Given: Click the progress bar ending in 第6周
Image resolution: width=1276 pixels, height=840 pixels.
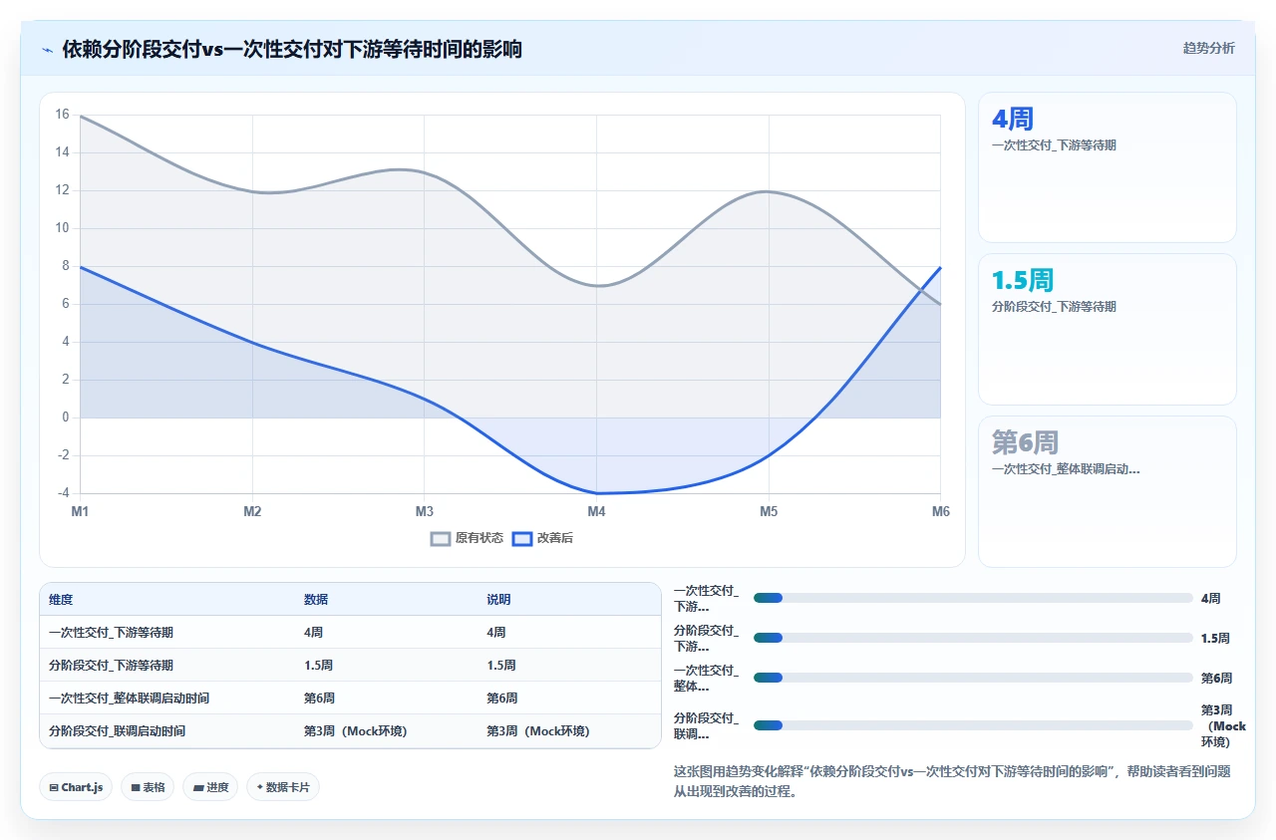Looking at the screenshot, I should pyautogui.click(x=973, y=678).
